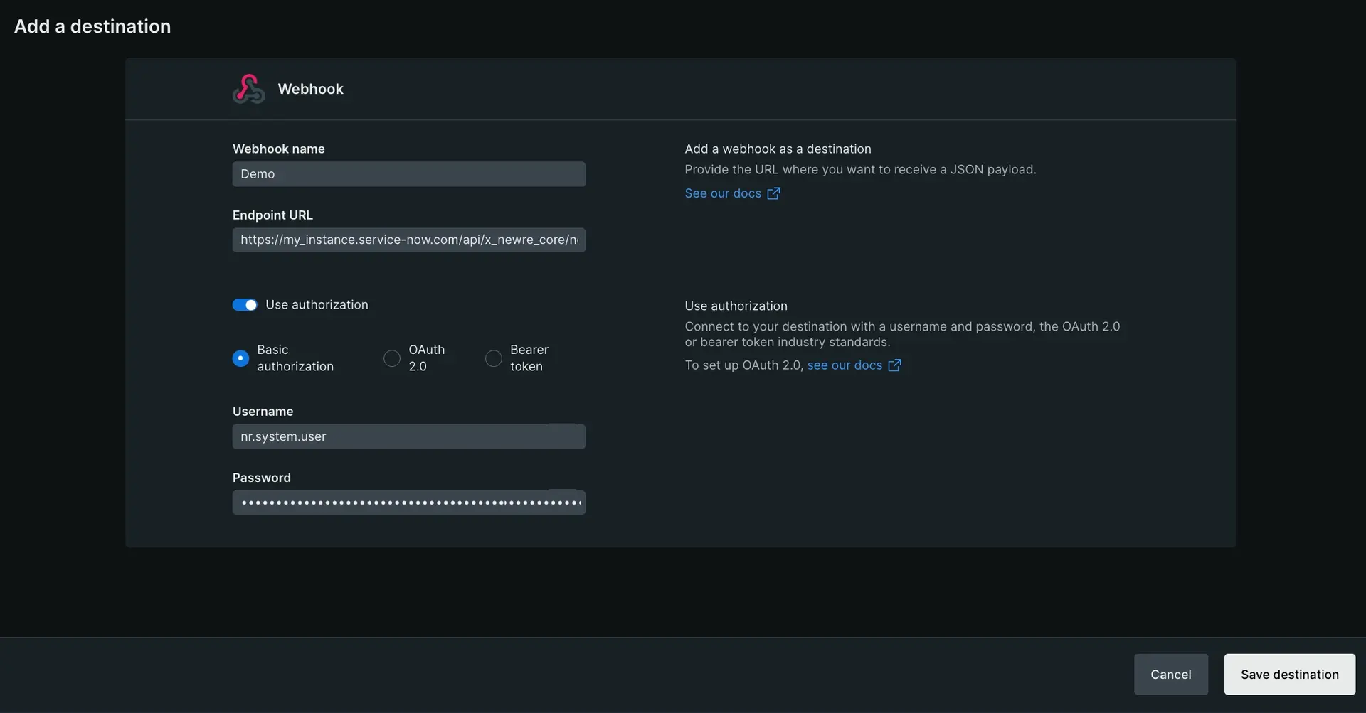Click external-link icon beside top 'See our docs'
Viewport: 1366px width, 713px height.
pos(773,193)
